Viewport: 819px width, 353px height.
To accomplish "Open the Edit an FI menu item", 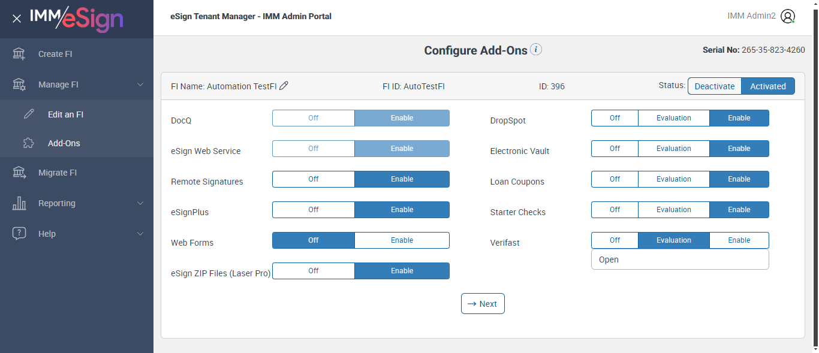I will point(65,114).
